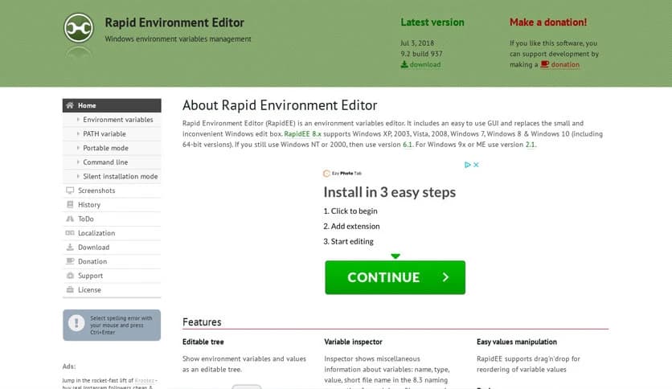This screenshot has height=389, width=672.
Task: Click the 'Latest version' heading
Action: tap(432, 23)
